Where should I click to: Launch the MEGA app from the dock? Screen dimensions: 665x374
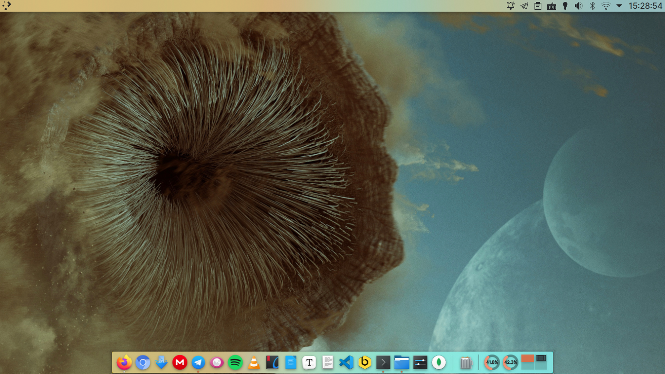click(x=180, y=362)
